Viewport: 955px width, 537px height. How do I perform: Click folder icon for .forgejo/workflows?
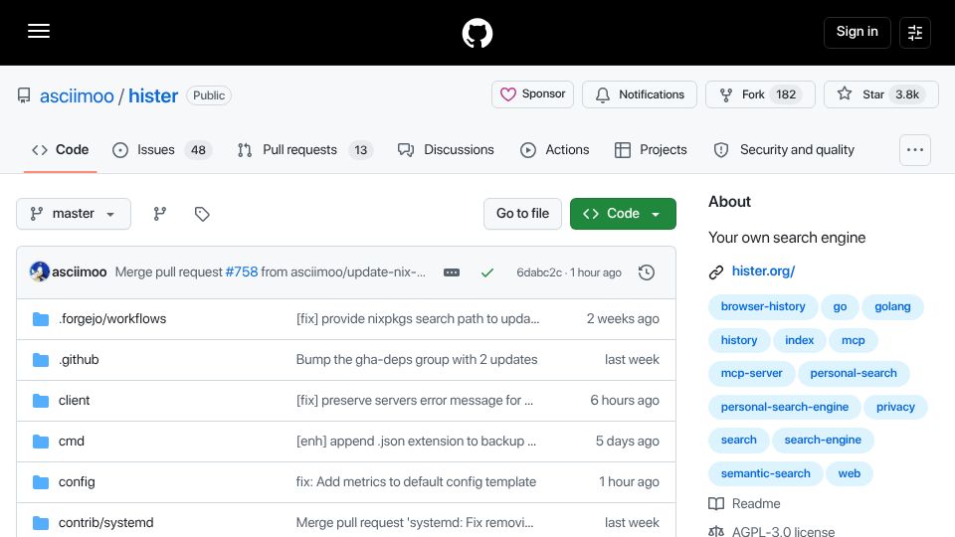pyautogui.click(x=41, y=319)
